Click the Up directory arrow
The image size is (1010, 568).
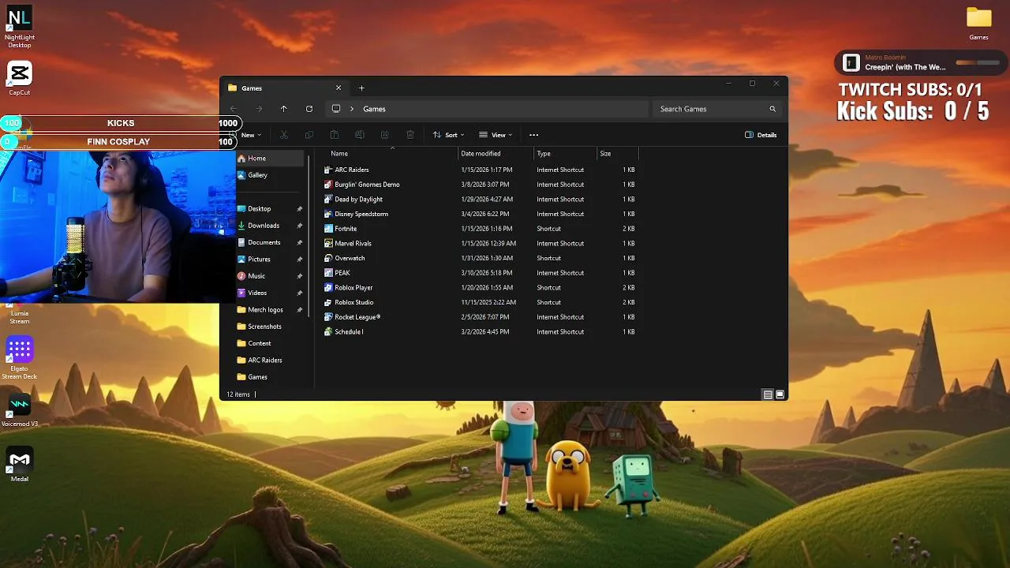click(x=284, y=109)
